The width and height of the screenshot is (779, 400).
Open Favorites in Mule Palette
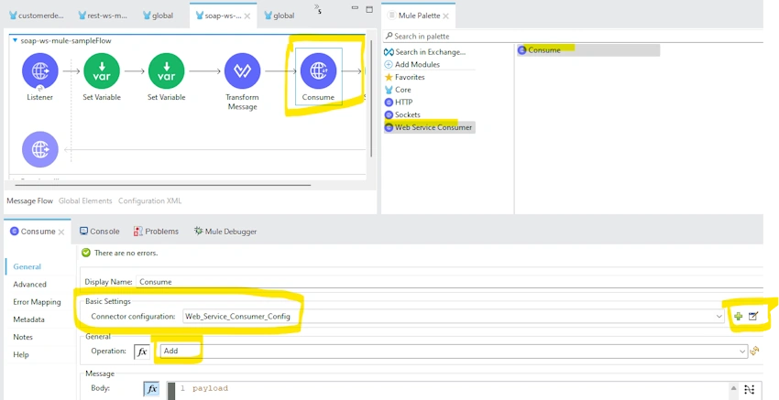[405, 77]
